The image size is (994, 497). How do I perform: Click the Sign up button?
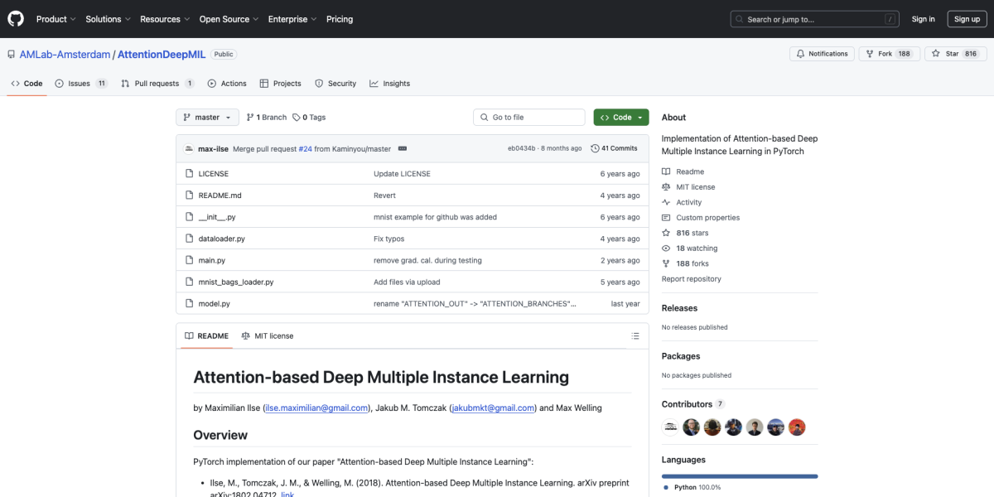pos(966,19)
